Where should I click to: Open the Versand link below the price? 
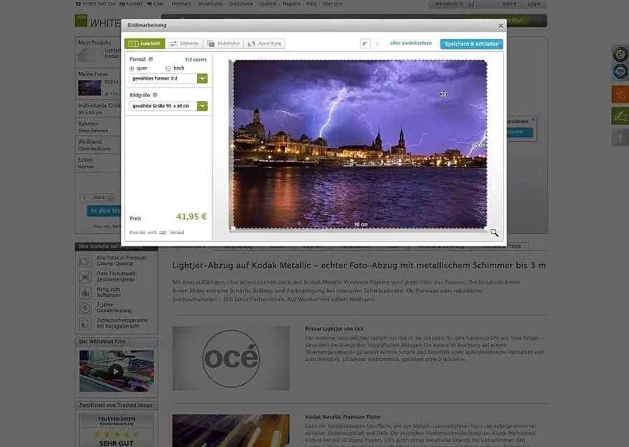[177, 233]
